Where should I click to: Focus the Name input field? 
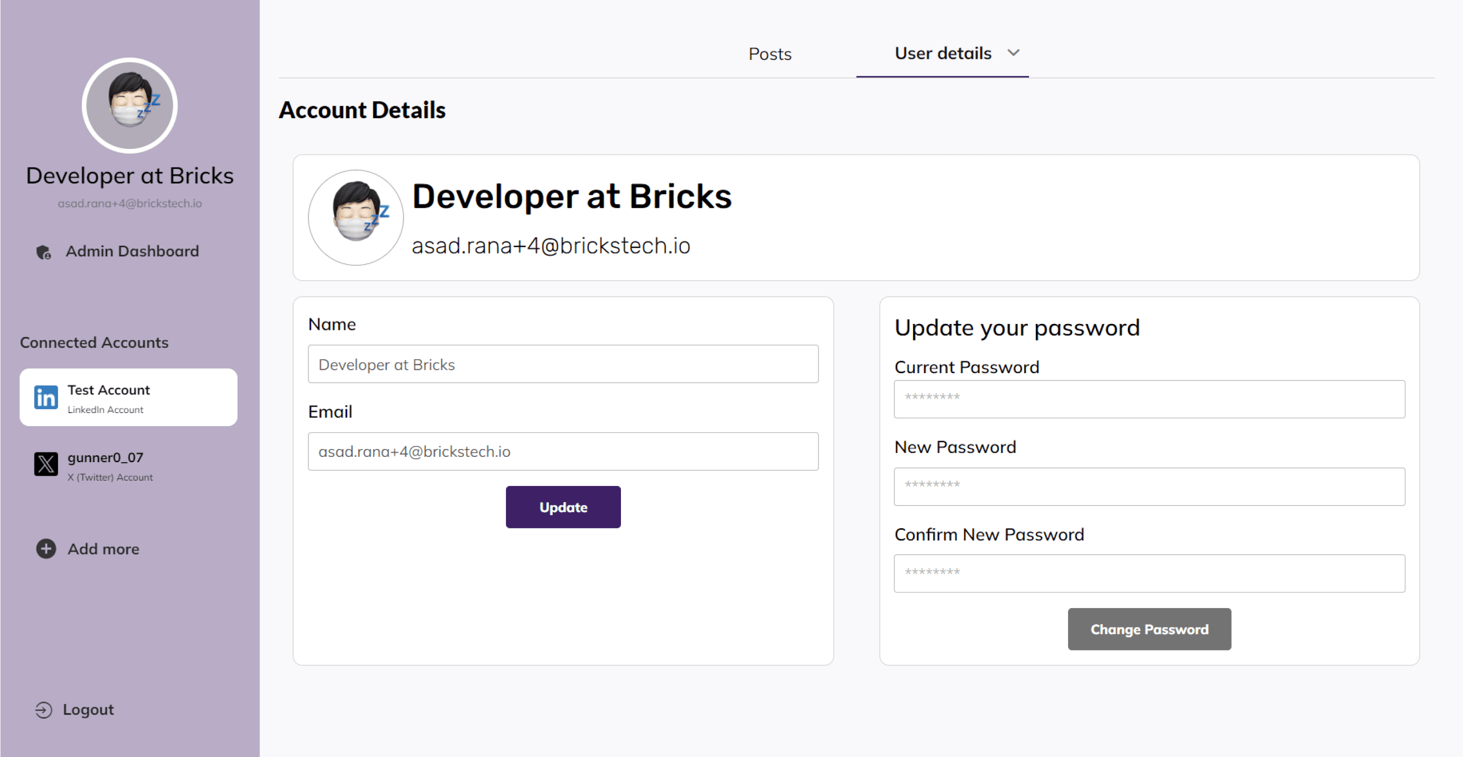(x=563, y=364)
